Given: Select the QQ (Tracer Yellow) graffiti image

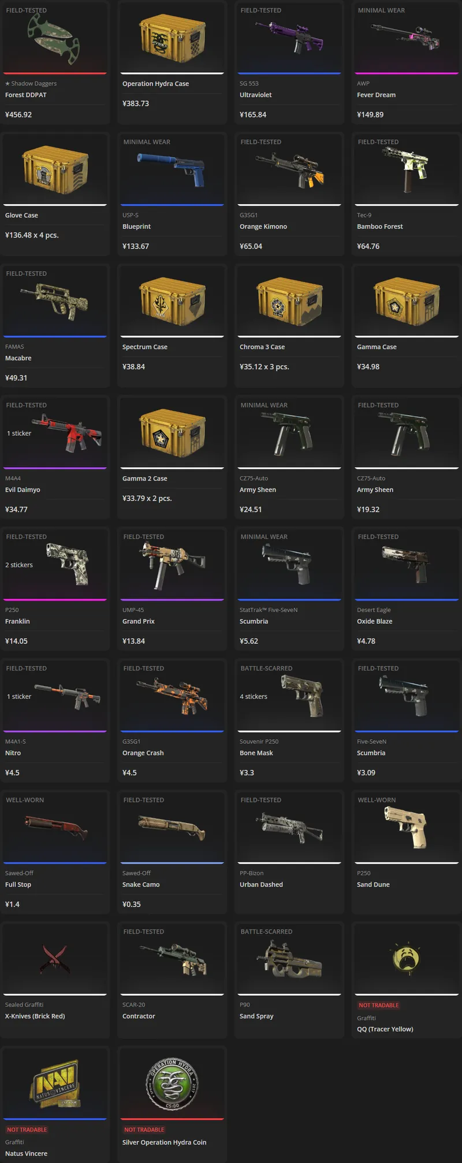Looking at the screenshot, I should tap(405, 958).
